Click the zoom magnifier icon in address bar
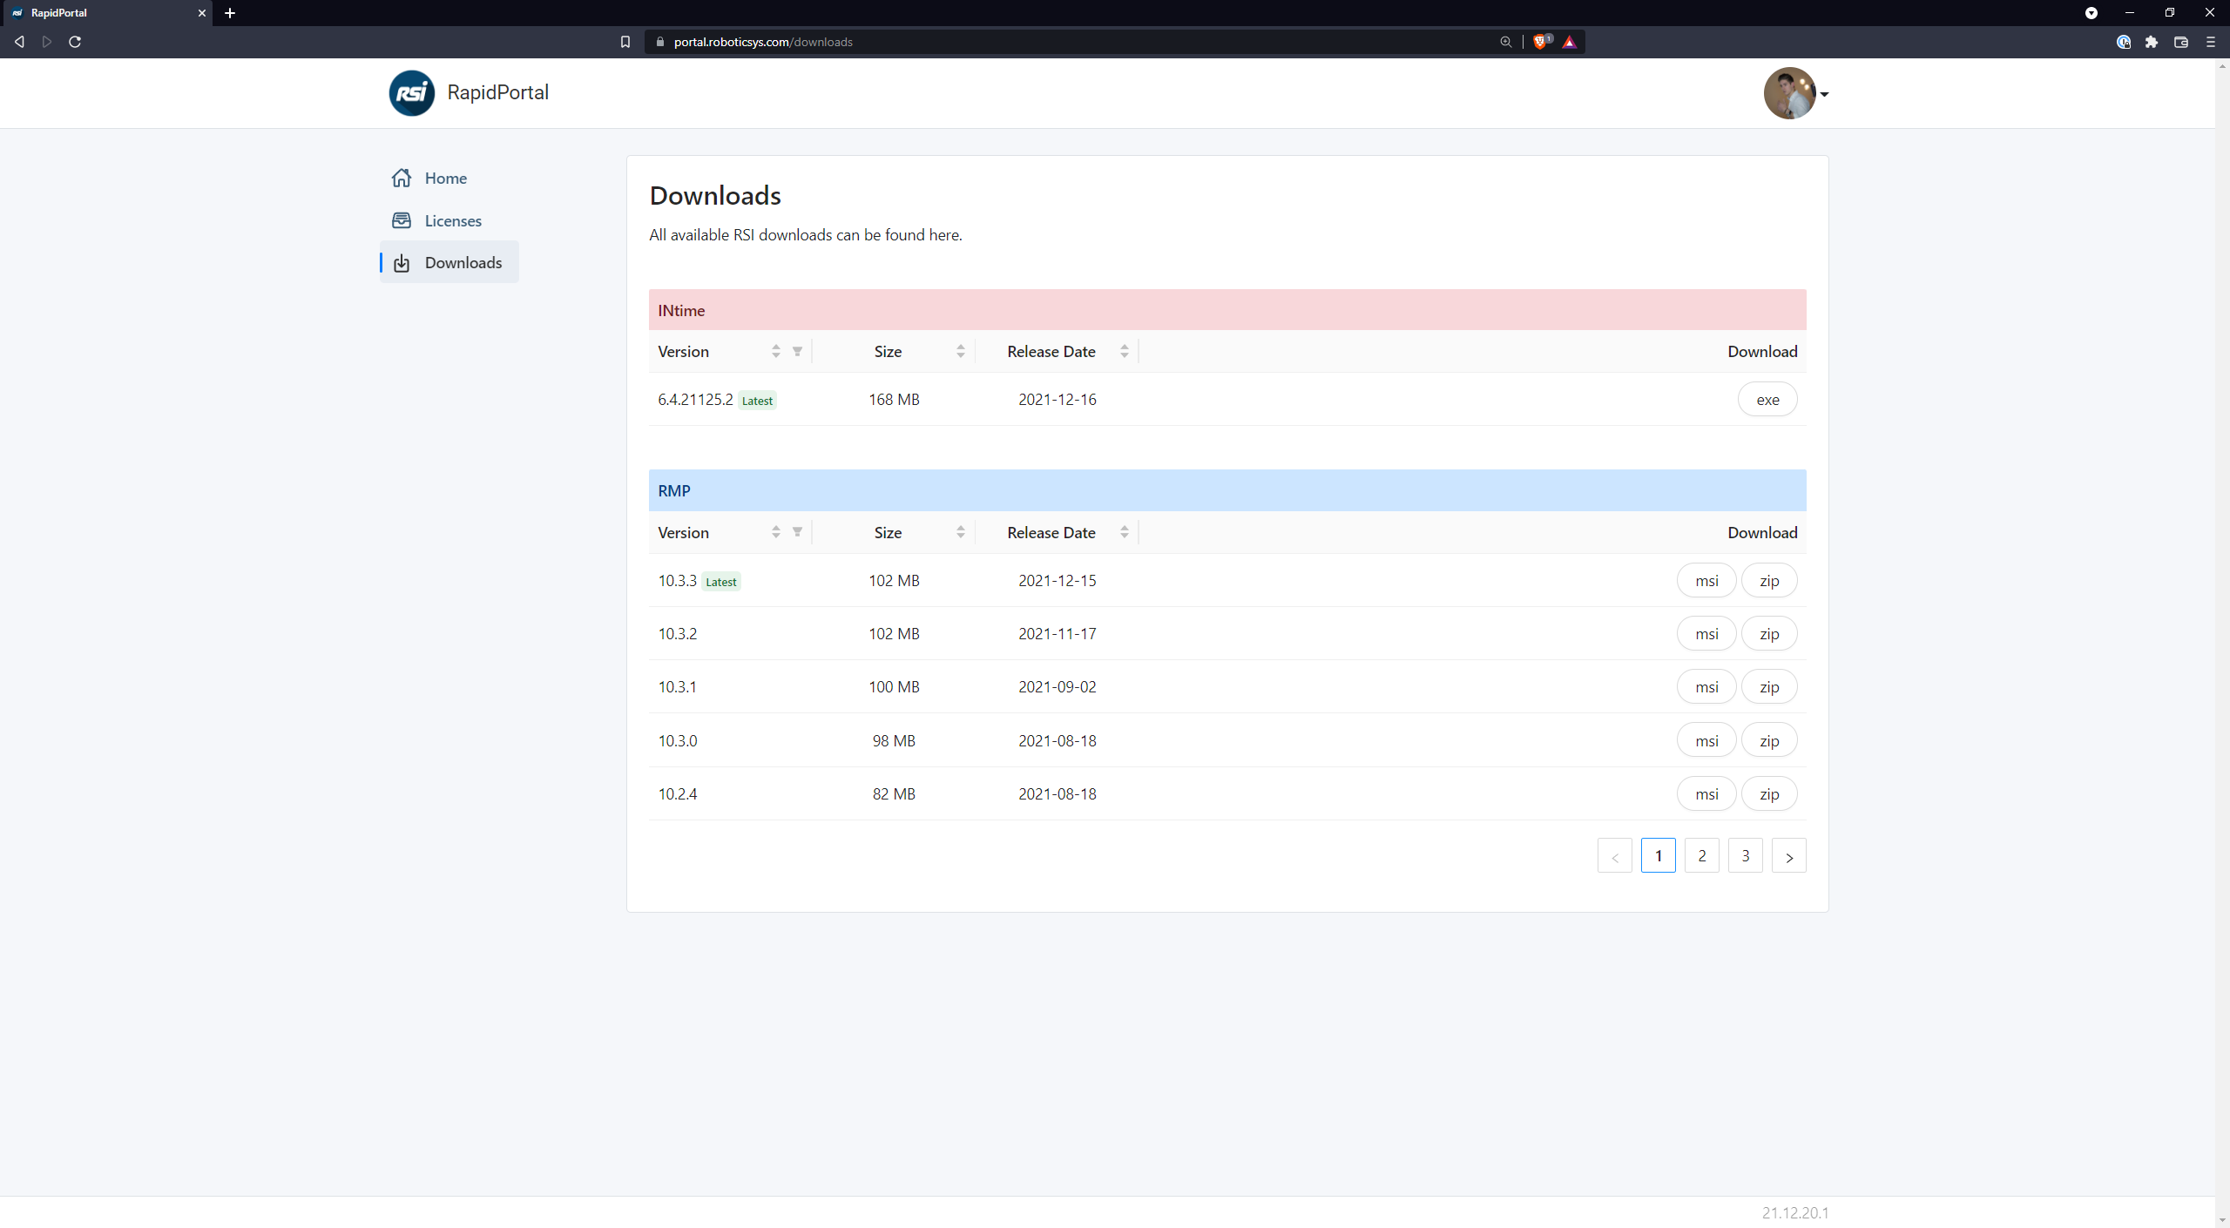2230x1228 pixels. click(1505, 42)
